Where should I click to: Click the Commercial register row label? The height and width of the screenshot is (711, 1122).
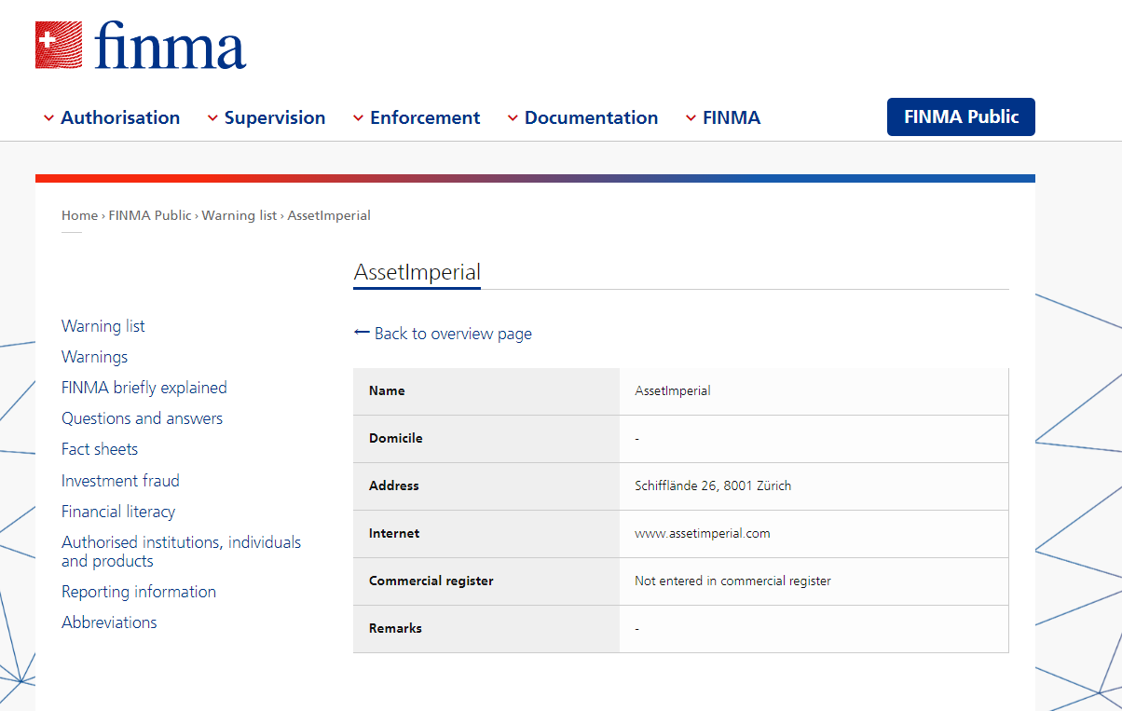[x=431, y=581]
